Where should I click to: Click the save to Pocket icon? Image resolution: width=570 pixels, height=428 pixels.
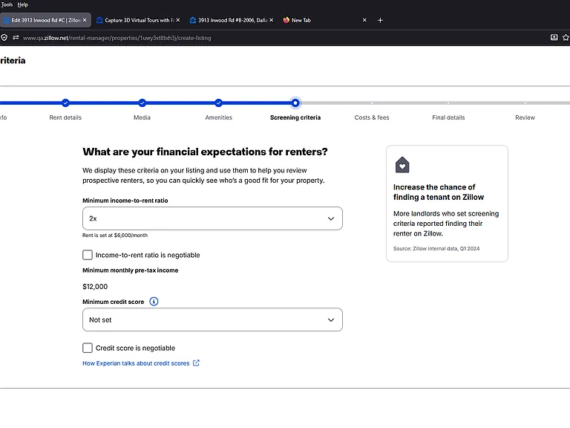(x=554, y=37)
